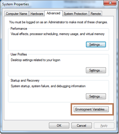Click the Administrator logon notice text
119x134 pixels.
click(x=59, y=22)
